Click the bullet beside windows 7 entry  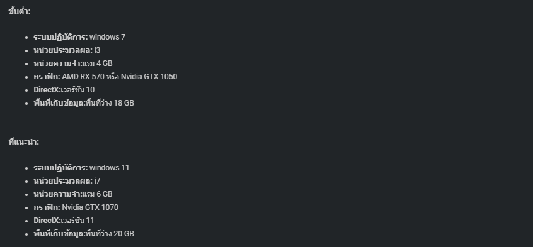click(x=26, y=37)
